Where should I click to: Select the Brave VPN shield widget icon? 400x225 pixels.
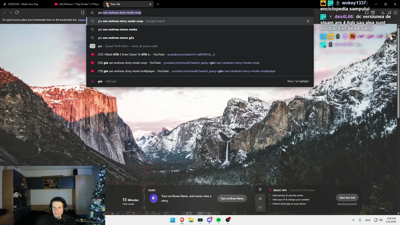pyautogui.click(x=260, y=189)
